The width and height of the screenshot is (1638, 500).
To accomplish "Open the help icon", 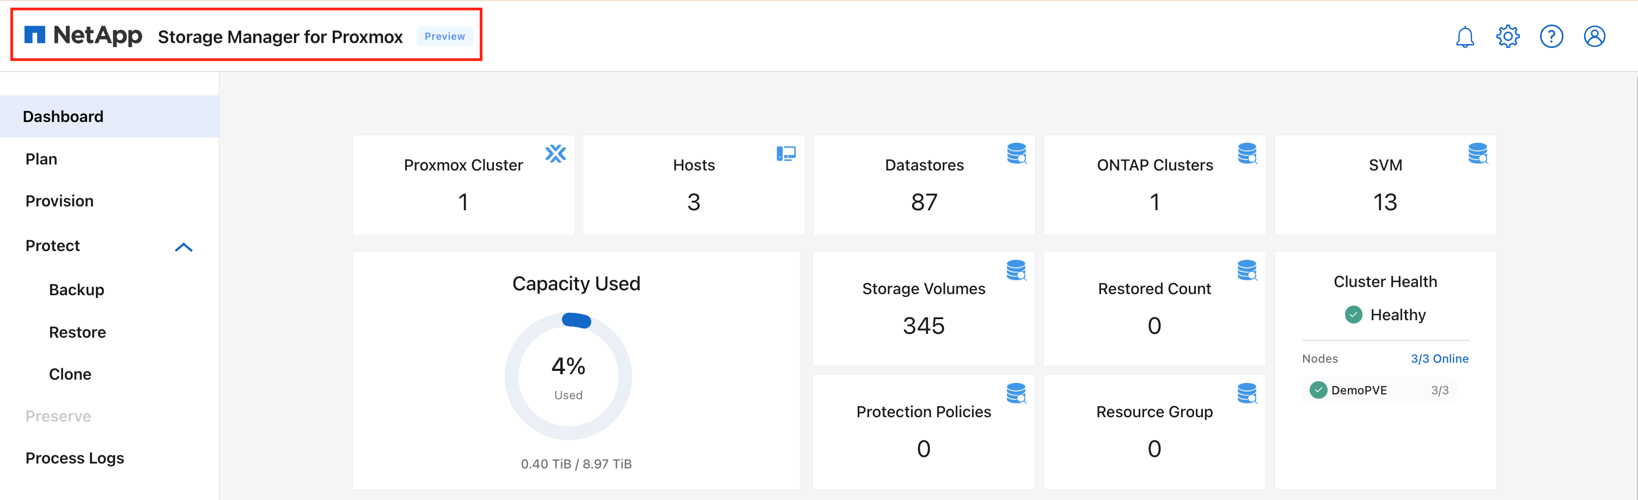I will 1551,36.
